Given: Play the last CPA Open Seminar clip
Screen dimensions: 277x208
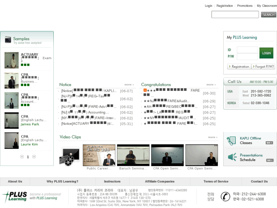Looking at the screenshot, I should (202, 155).
